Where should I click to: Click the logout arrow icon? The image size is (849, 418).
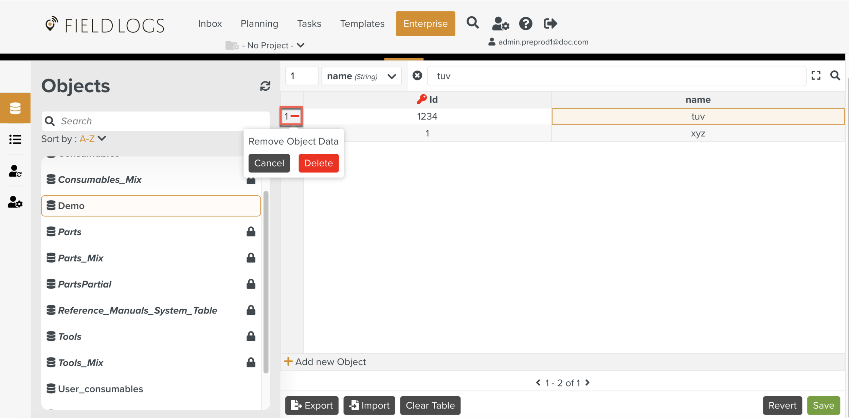550,24
